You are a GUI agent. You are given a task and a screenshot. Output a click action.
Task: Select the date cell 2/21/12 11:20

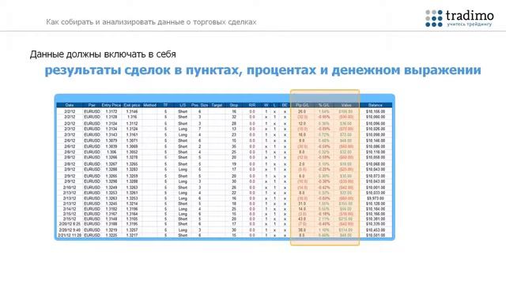tap(70, 235)
